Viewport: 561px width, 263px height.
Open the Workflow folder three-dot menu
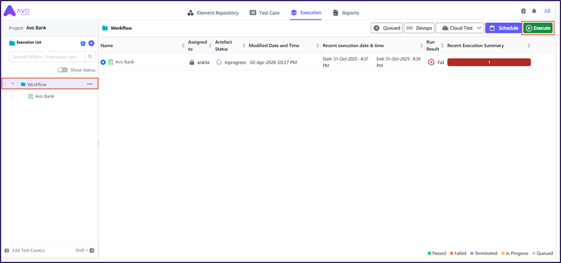pyautogui.click(x=89, y=84)
